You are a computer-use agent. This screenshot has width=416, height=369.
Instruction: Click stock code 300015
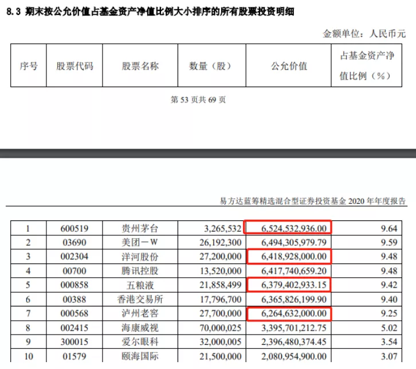pos(74,341)
